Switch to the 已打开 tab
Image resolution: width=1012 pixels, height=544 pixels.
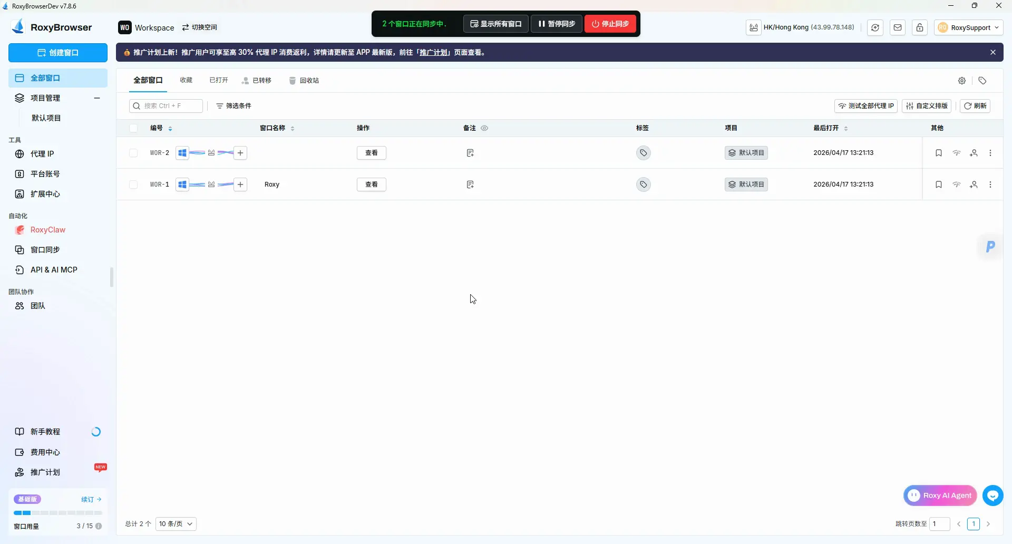219,80
